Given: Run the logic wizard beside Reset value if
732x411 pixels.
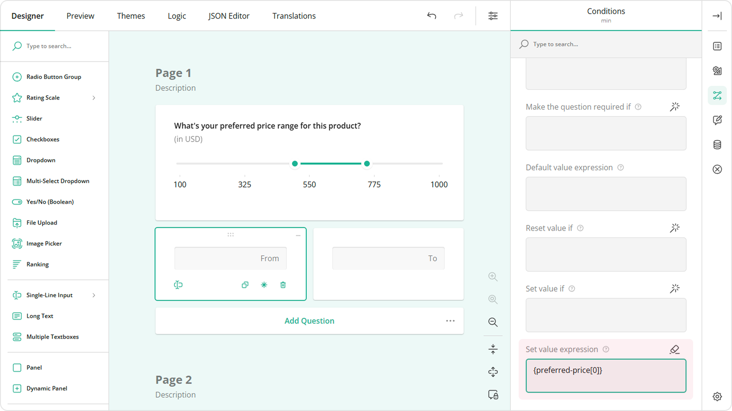Looking at the screenshot, I should (x=675, y=228).
